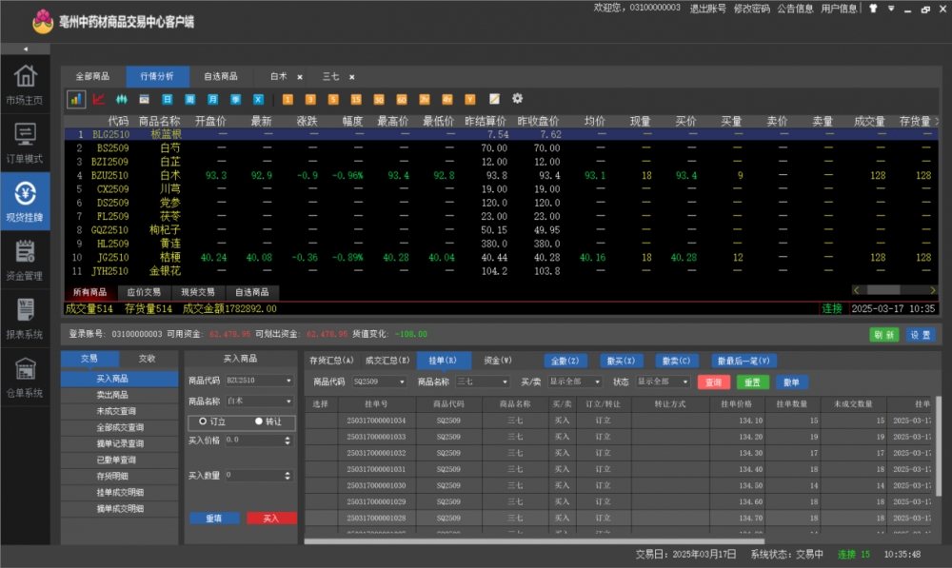Switch to the 自选商品 top tab

pyautogui.click(x=223, y=77)
